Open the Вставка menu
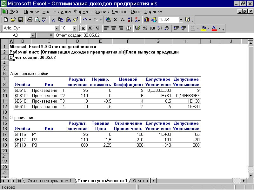 tap(62, 12)
